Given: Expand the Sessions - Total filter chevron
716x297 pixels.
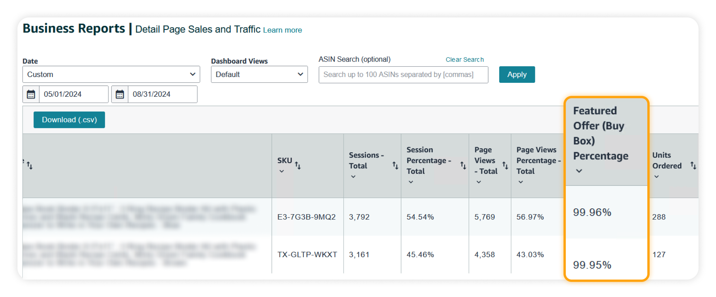Looking at the screenshot, I should [x=353, y=176].
